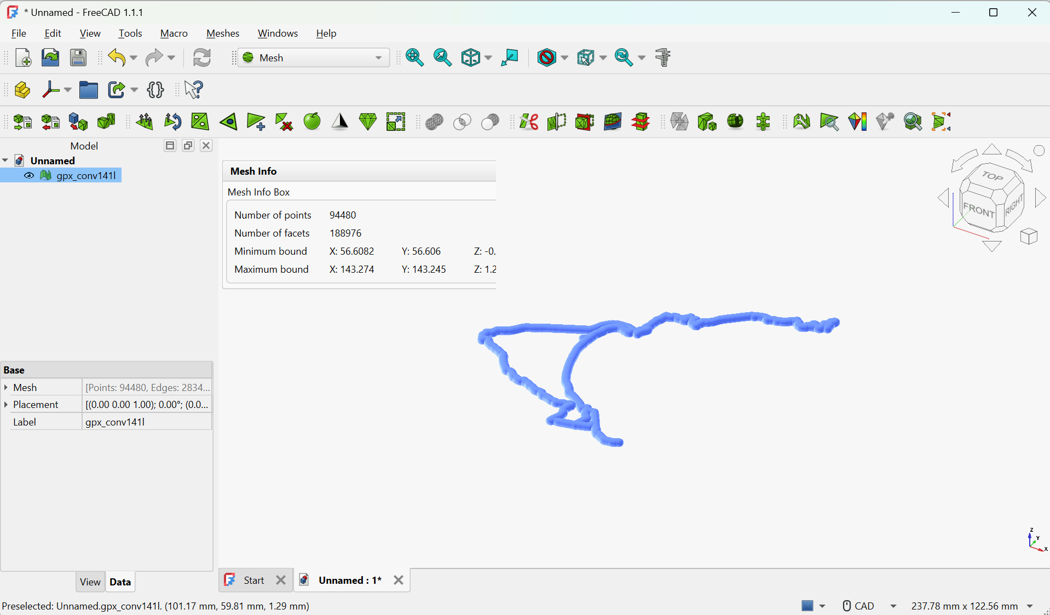Click the add triangle green plus icon

click(x=256, y=122)
